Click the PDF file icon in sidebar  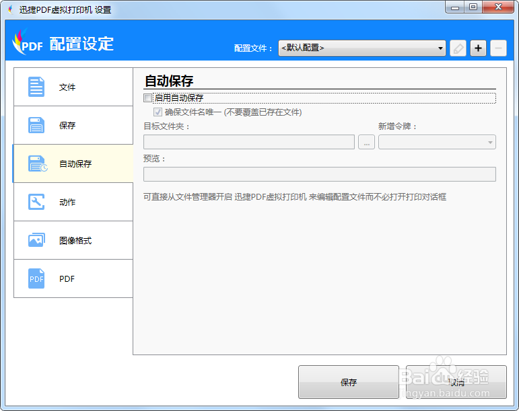[36, 278]
